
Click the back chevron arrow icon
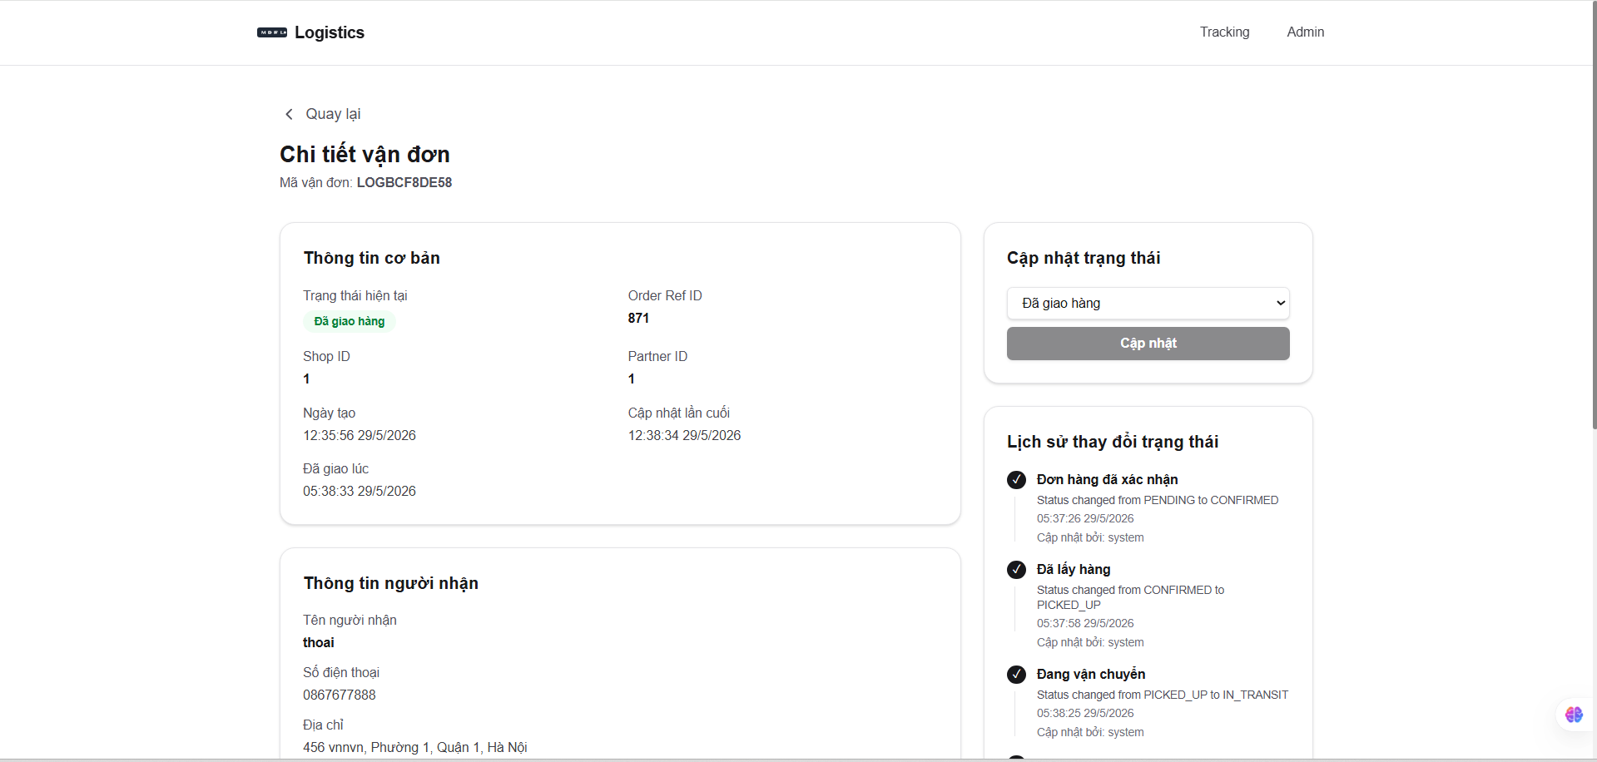(x=289, y=114)
